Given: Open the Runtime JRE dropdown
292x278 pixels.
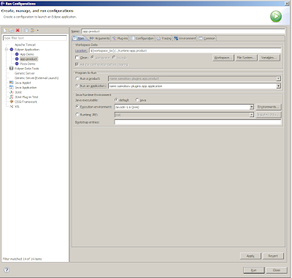Looking at the screenshot, I should (252, 115).
